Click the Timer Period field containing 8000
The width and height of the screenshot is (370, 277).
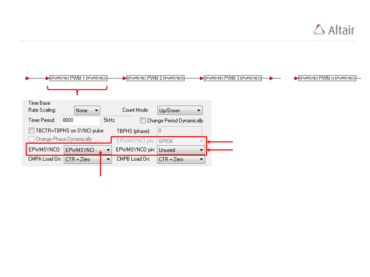click(x=81, y=120)
